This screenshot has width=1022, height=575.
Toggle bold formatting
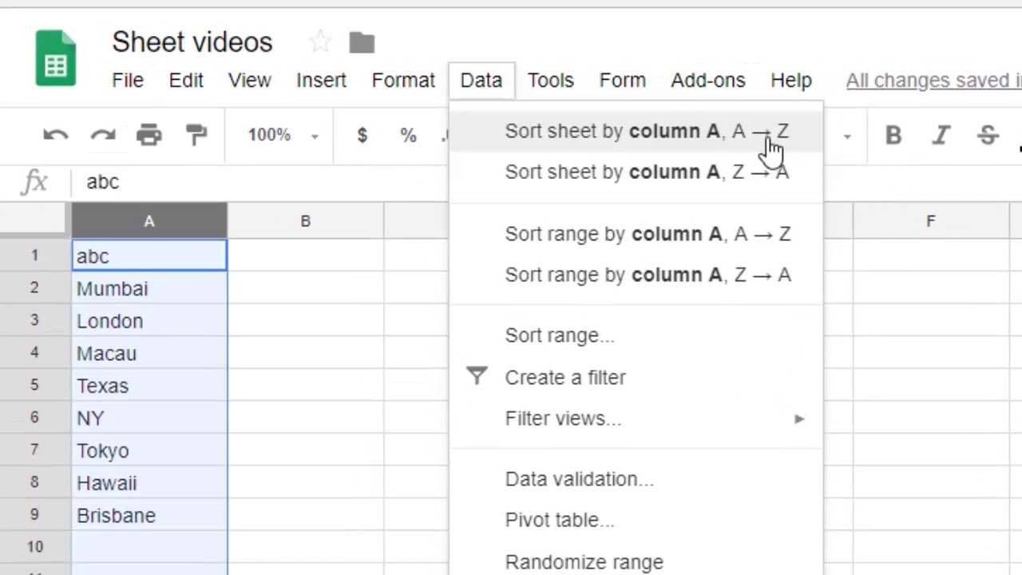coord(893,134)
